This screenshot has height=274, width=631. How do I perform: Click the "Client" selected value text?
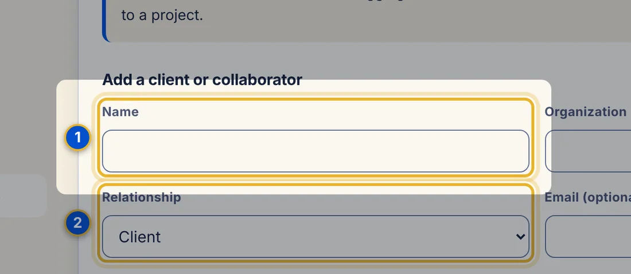click(139, 237)
